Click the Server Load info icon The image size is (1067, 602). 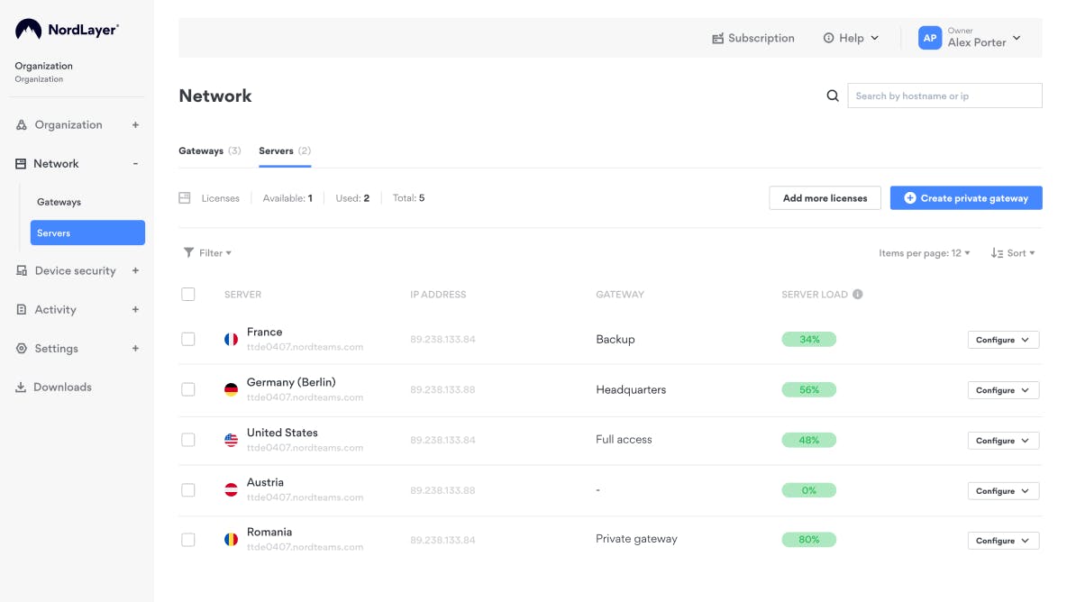pos(857,294)
